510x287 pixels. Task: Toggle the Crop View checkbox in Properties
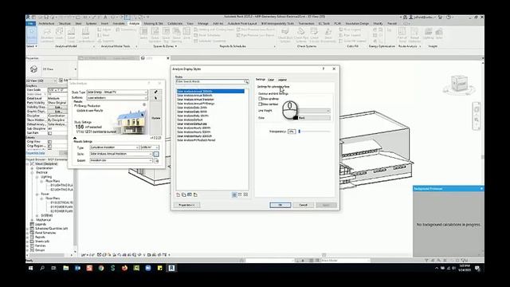(x=49, y=142)
